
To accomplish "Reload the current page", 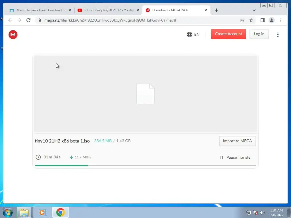I will [28, 20].
